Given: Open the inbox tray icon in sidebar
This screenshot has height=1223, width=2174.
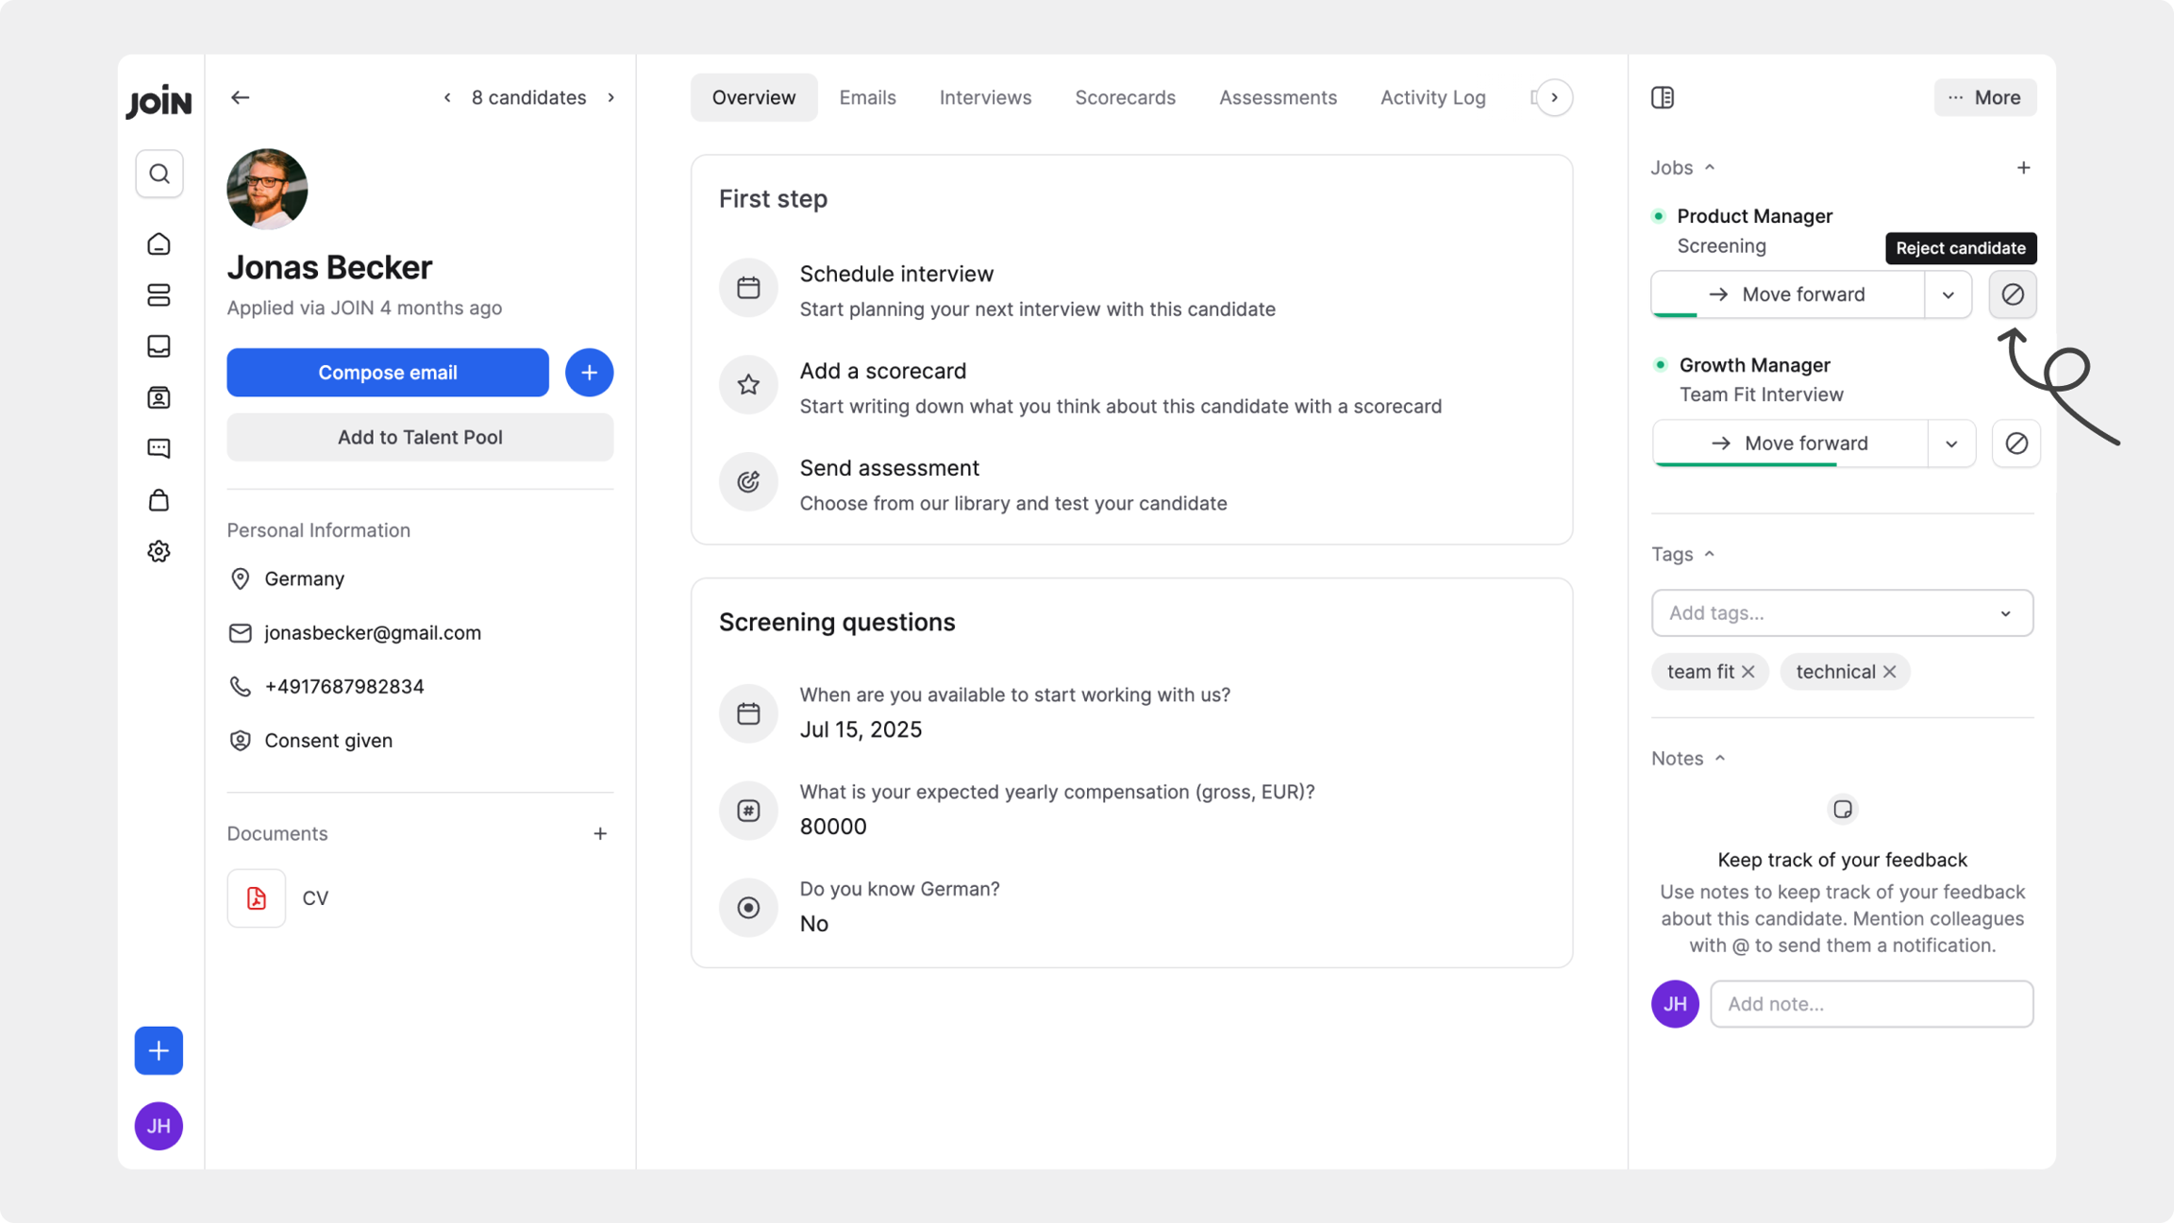Looking at the screenshot, I should 159,346.
